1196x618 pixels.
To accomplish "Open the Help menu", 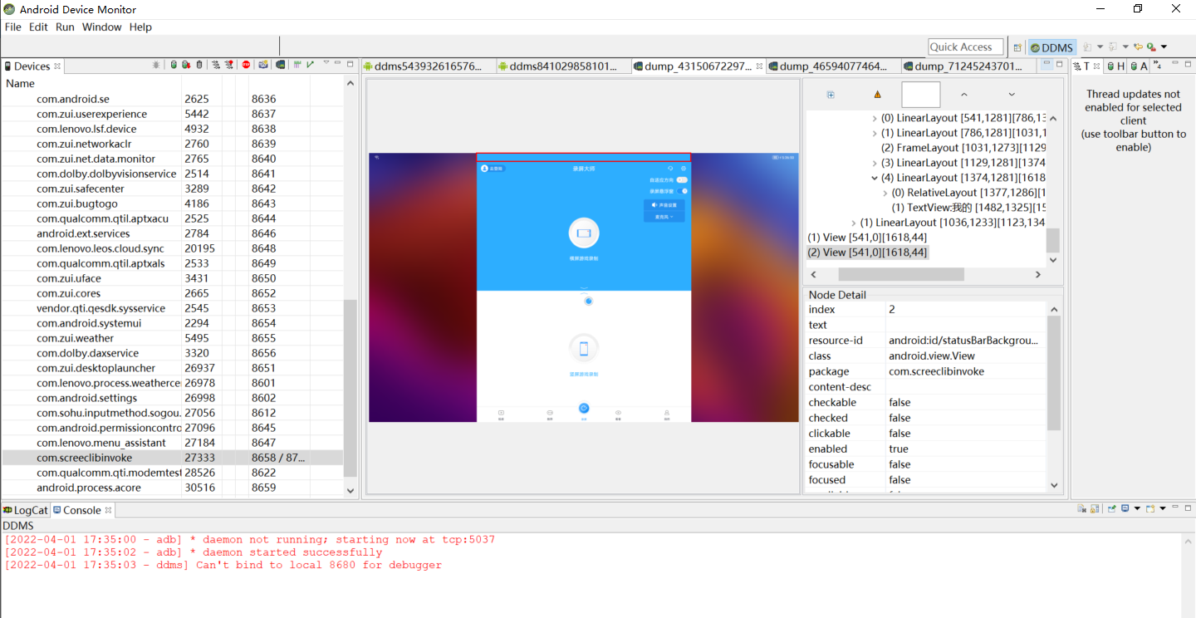I will coord(140,27).
